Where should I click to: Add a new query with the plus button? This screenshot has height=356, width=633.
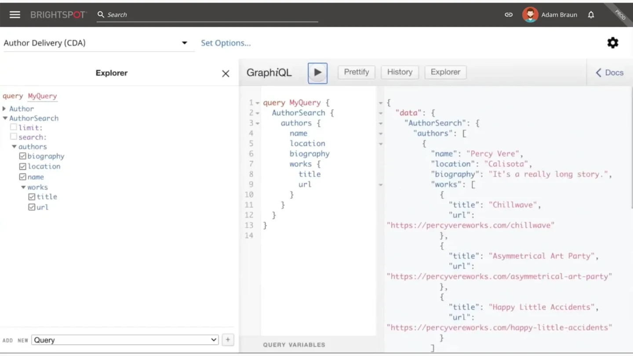point(228,340)
